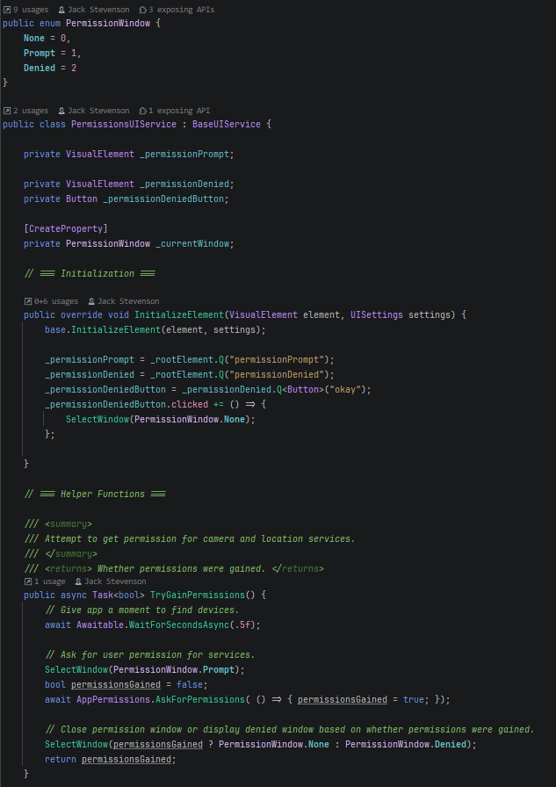
Task: Click the [CreateProperty] attribute
Action: pyautogui.click(x=66, y=229)
